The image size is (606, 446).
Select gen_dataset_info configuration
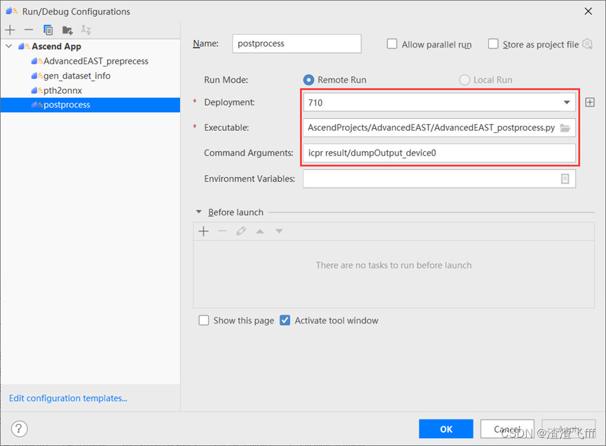[76, 76]
